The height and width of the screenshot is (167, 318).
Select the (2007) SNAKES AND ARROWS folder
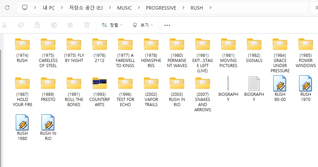pos(203,83)
